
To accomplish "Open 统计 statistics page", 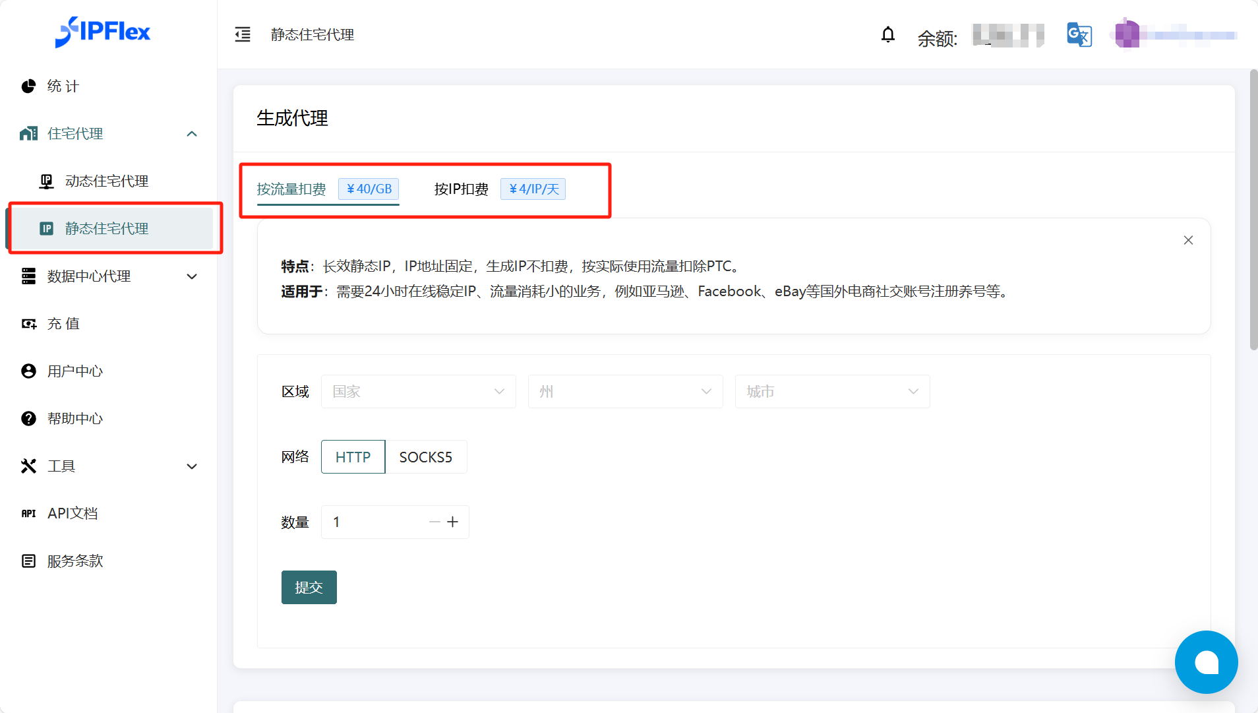I will (63, 86).
